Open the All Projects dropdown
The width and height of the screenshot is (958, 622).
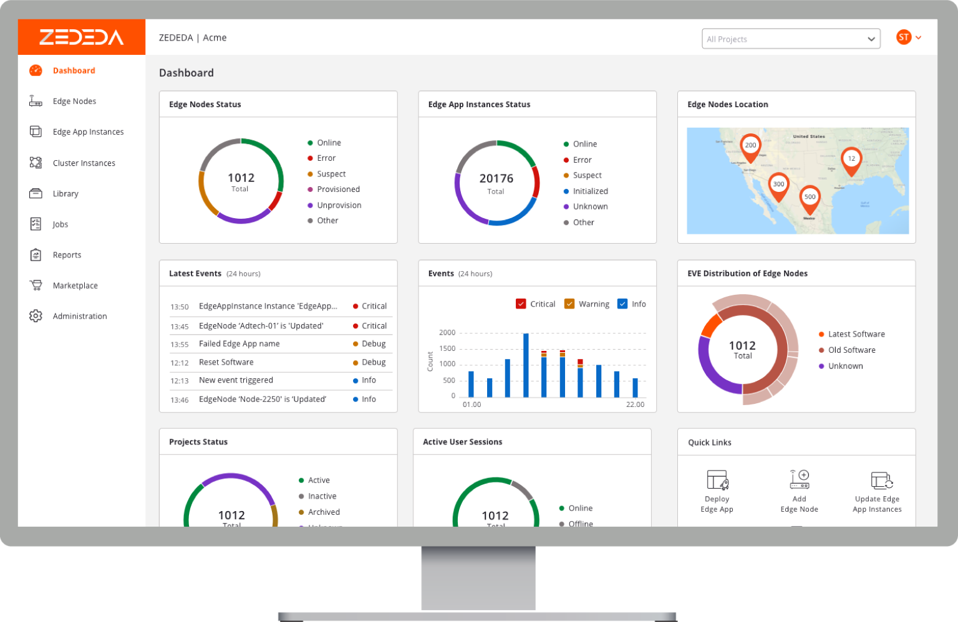[x=790, y=39]
